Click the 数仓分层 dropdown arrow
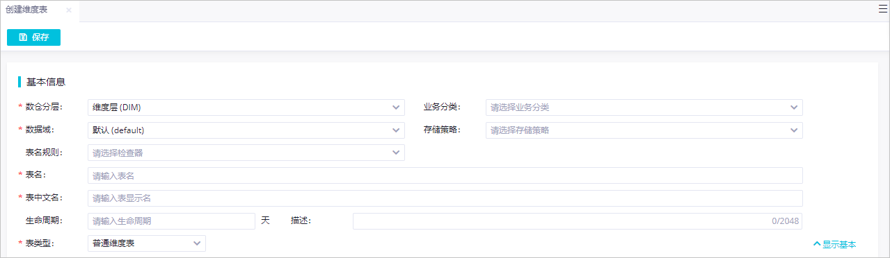The height and width of the screenshot is (258, 890). click(x=396, y=108)
